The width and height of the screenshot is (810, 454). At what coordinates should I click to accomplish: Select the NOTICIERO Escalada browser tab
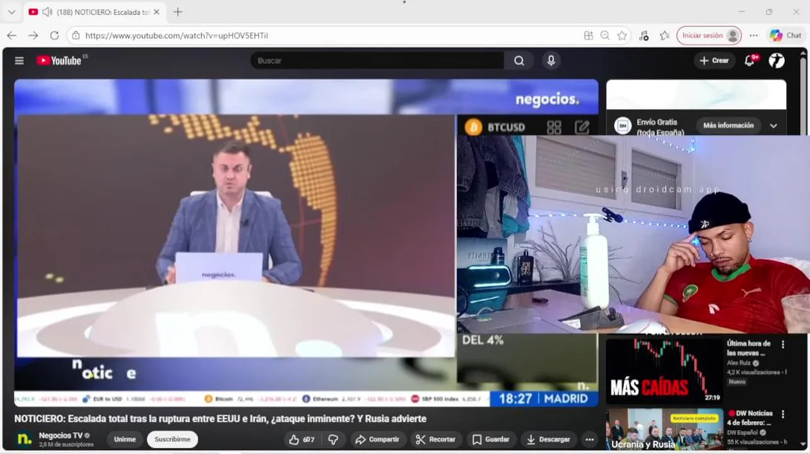pyautogui.click(x=95, y=12)
